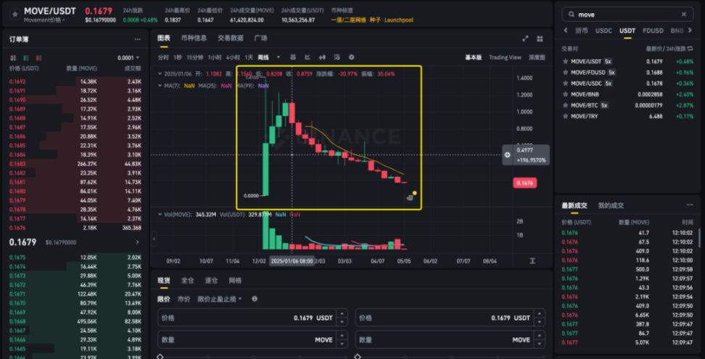Open chart settings gear icon
The image size is (705, 359).
(x=352, y=57)
